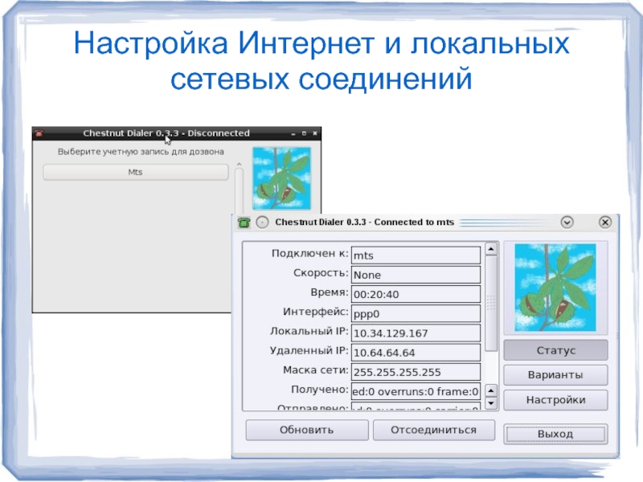
Task: Minimize the Disconnected dialer window
Action: tap(293, 133)
